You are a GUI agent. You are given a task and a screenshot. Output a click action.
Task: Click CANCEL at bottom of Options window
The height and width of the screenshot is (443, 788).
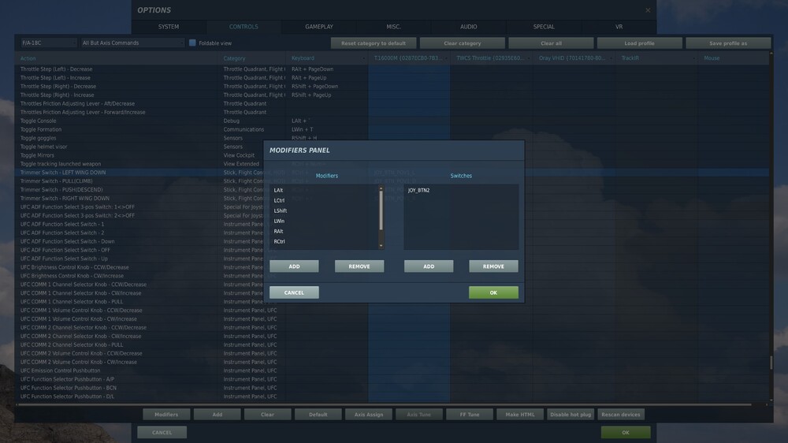[x=162, y=433]
